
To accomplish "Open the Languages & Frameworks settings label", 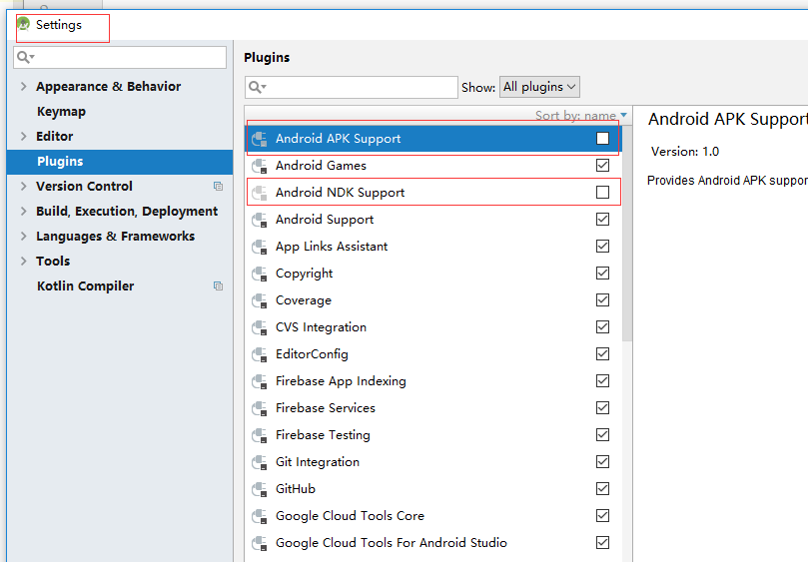I will coord(116,237).
